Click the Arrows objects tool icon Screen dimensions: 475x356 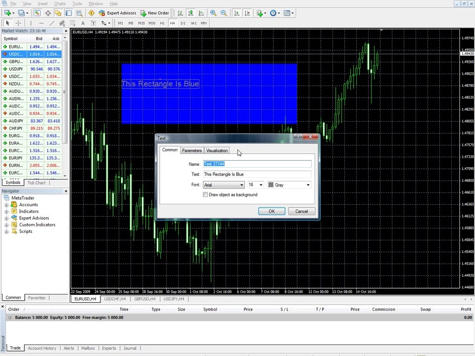click(103, 23)
